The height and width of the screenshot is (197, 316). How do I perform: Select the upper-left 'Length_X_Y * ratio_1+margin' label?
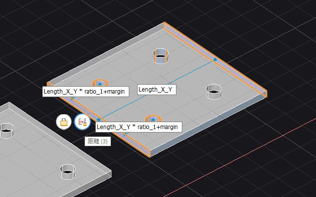tap(86, 92)
